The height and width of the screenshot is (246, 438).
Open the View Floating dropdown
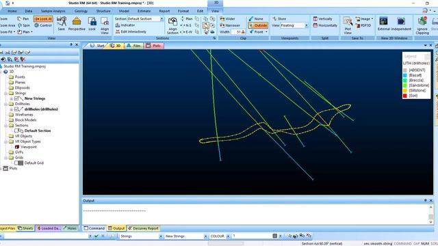(306, 25)
